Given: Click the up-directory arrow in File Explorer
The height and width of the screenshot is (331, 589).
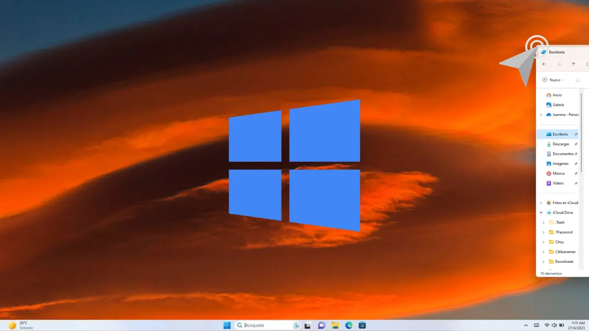Looking at the screenshot, I should coord(573,64).
